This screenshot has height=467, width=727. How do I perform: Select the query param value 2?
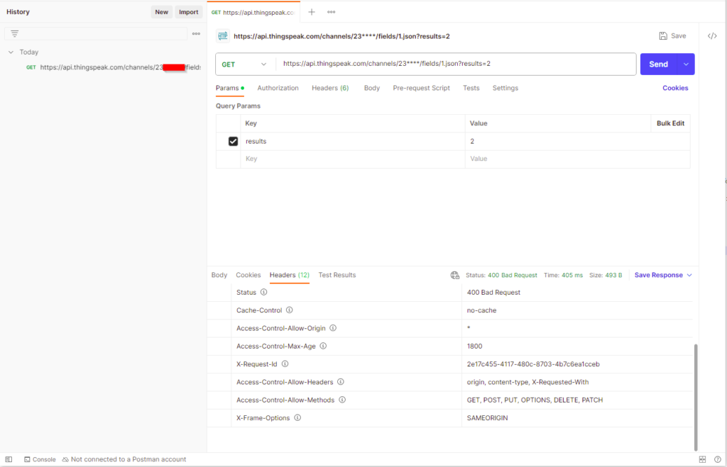[577, 141]
